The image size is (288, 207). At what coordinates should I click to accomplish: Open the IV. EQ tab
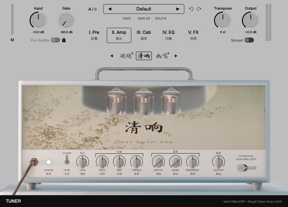click(168, 35)
